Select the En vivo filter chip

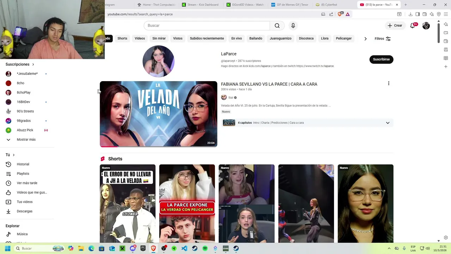pyautogui.click(x=236, y=38)
